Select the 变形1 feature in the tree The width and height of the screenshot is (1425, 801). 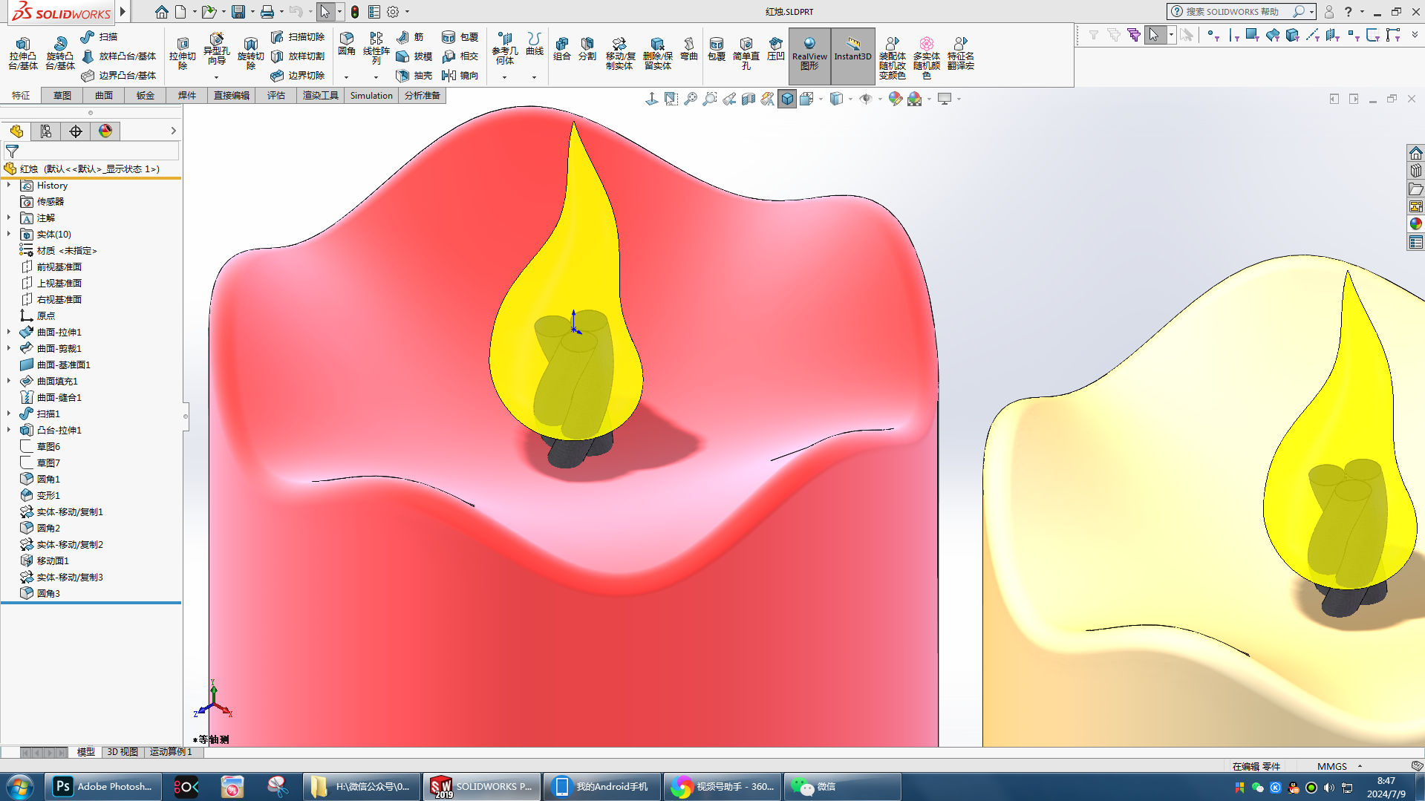(48, 496)
